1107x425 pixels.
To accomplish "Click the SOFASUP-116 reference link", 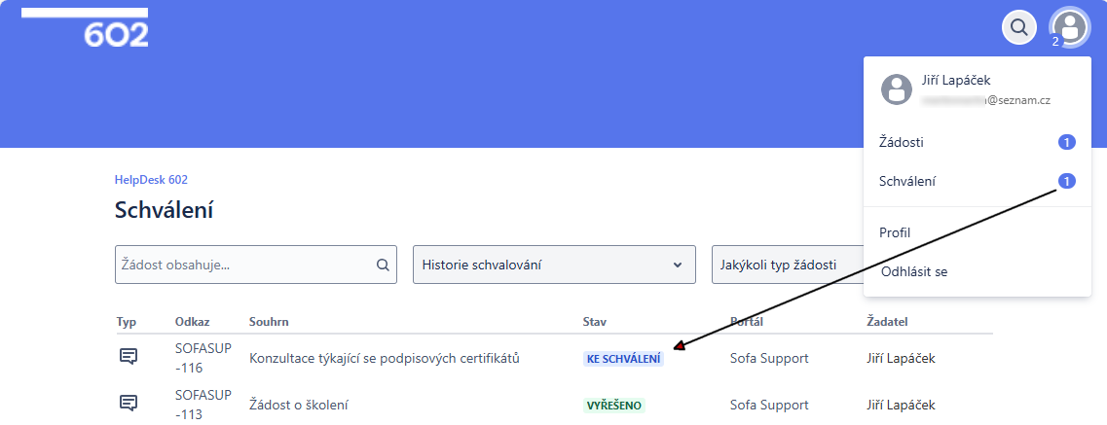I will (x=203, y=358).
